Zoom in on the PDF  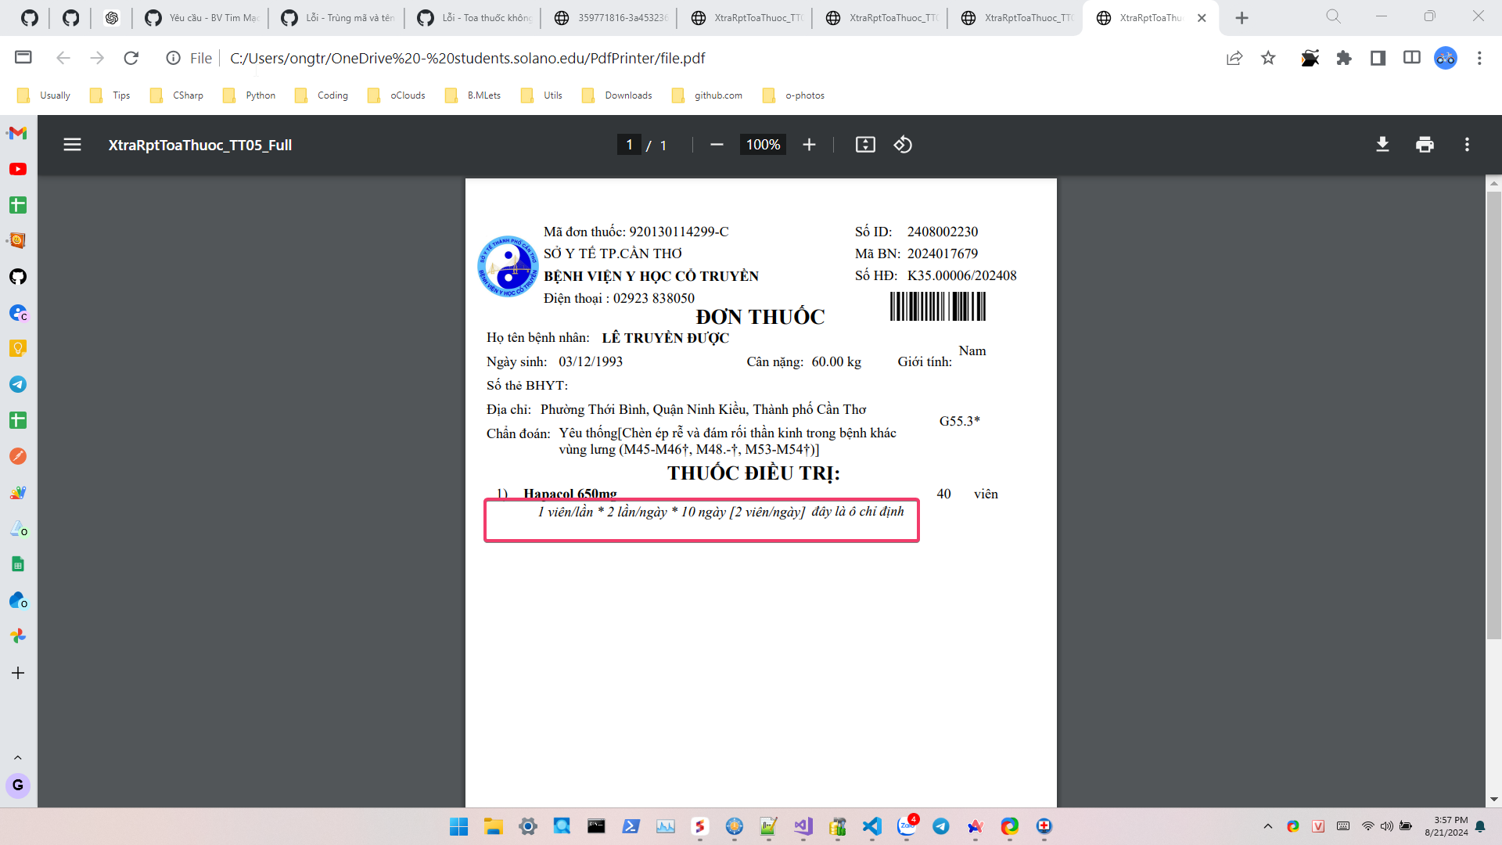[x=809, y=145]
